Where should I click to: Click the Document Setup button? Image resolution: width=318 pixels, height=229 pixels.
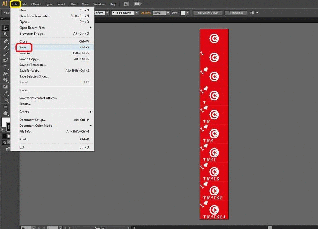coord(208,13)
